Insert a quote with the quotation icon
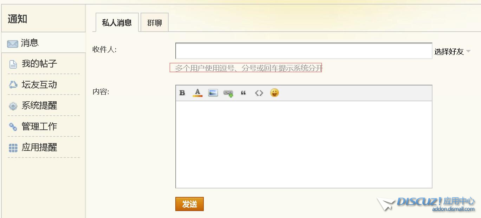 point(243,93)
